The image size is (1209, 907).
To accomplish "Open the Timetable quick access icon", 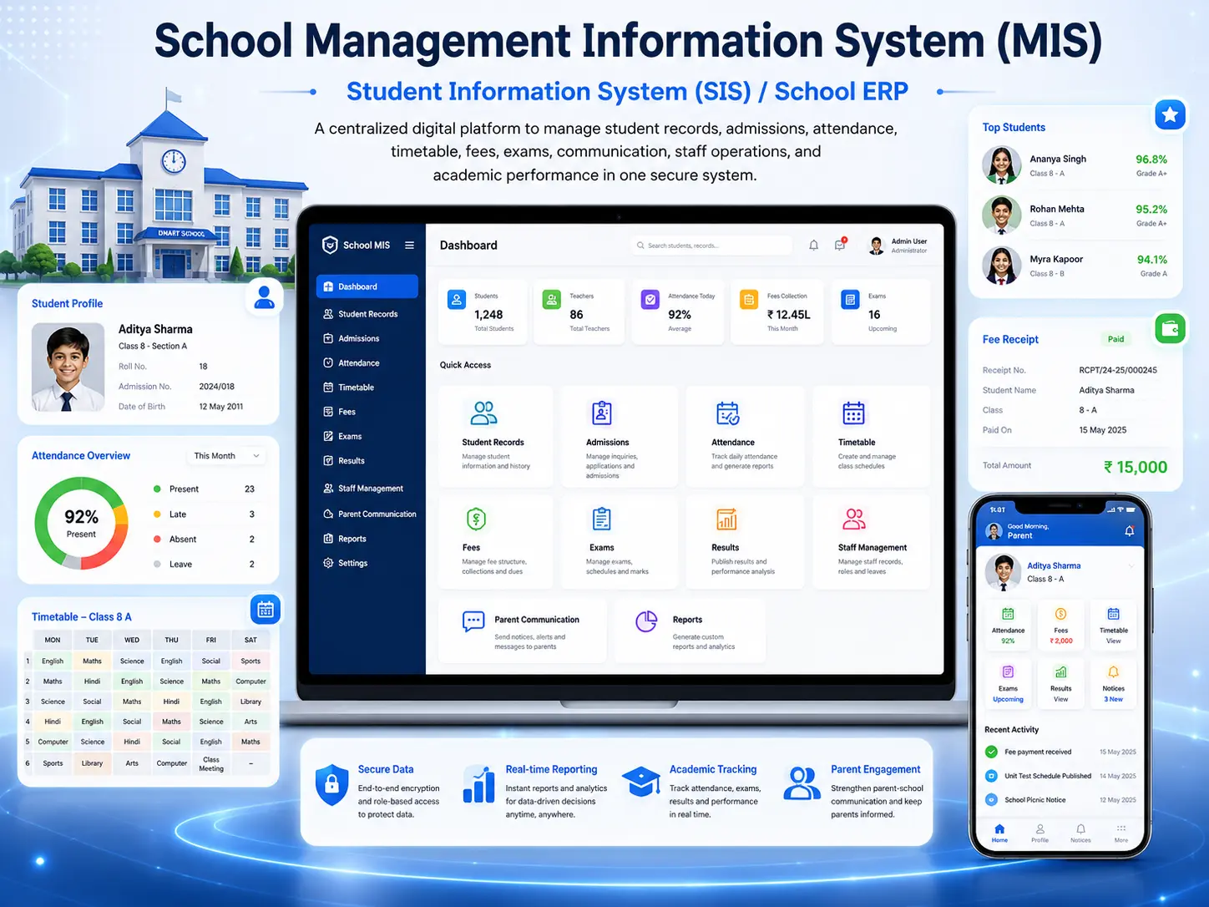I will click(853, 413).
